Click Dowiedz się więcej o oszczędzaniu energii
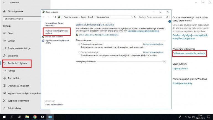Screen dimensions: 213x120 [x=190, y=37]
